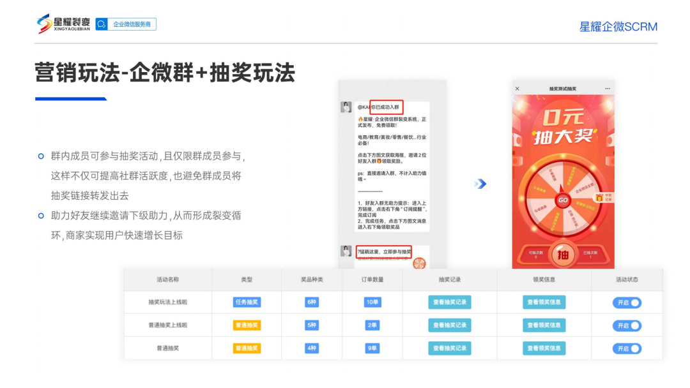Click the 10单 order badge
This screenshot has width=690, height=388.
pyautogui.click(x=372, y=302)
